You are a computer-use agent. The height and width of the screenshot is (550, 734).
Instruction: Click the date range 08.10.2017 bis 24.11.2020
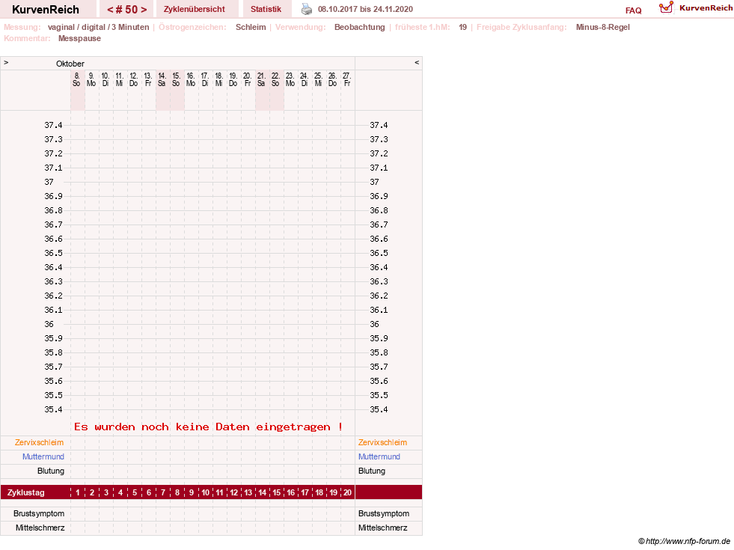(x=365, y=9)
